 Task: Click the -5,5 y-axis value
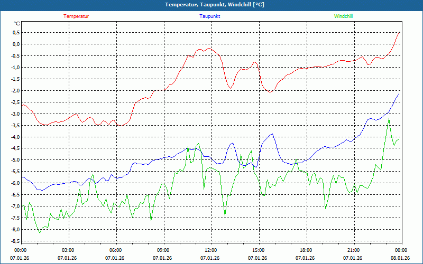click(x=16, y=172)
